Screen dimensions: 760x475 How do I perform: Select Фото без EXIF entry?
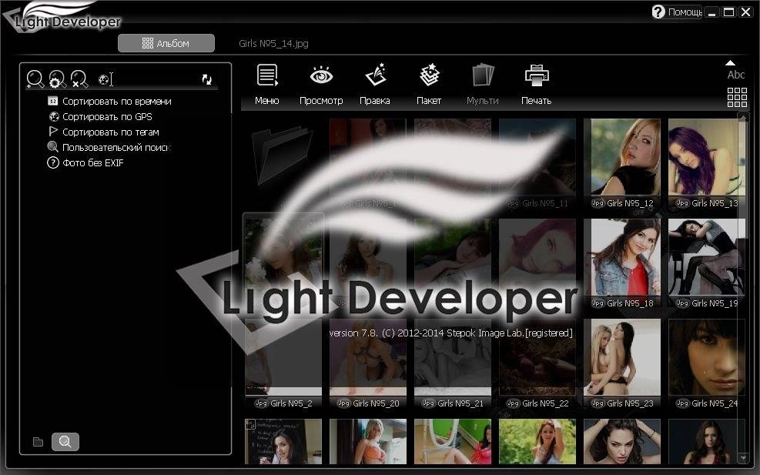click(85, 163)
